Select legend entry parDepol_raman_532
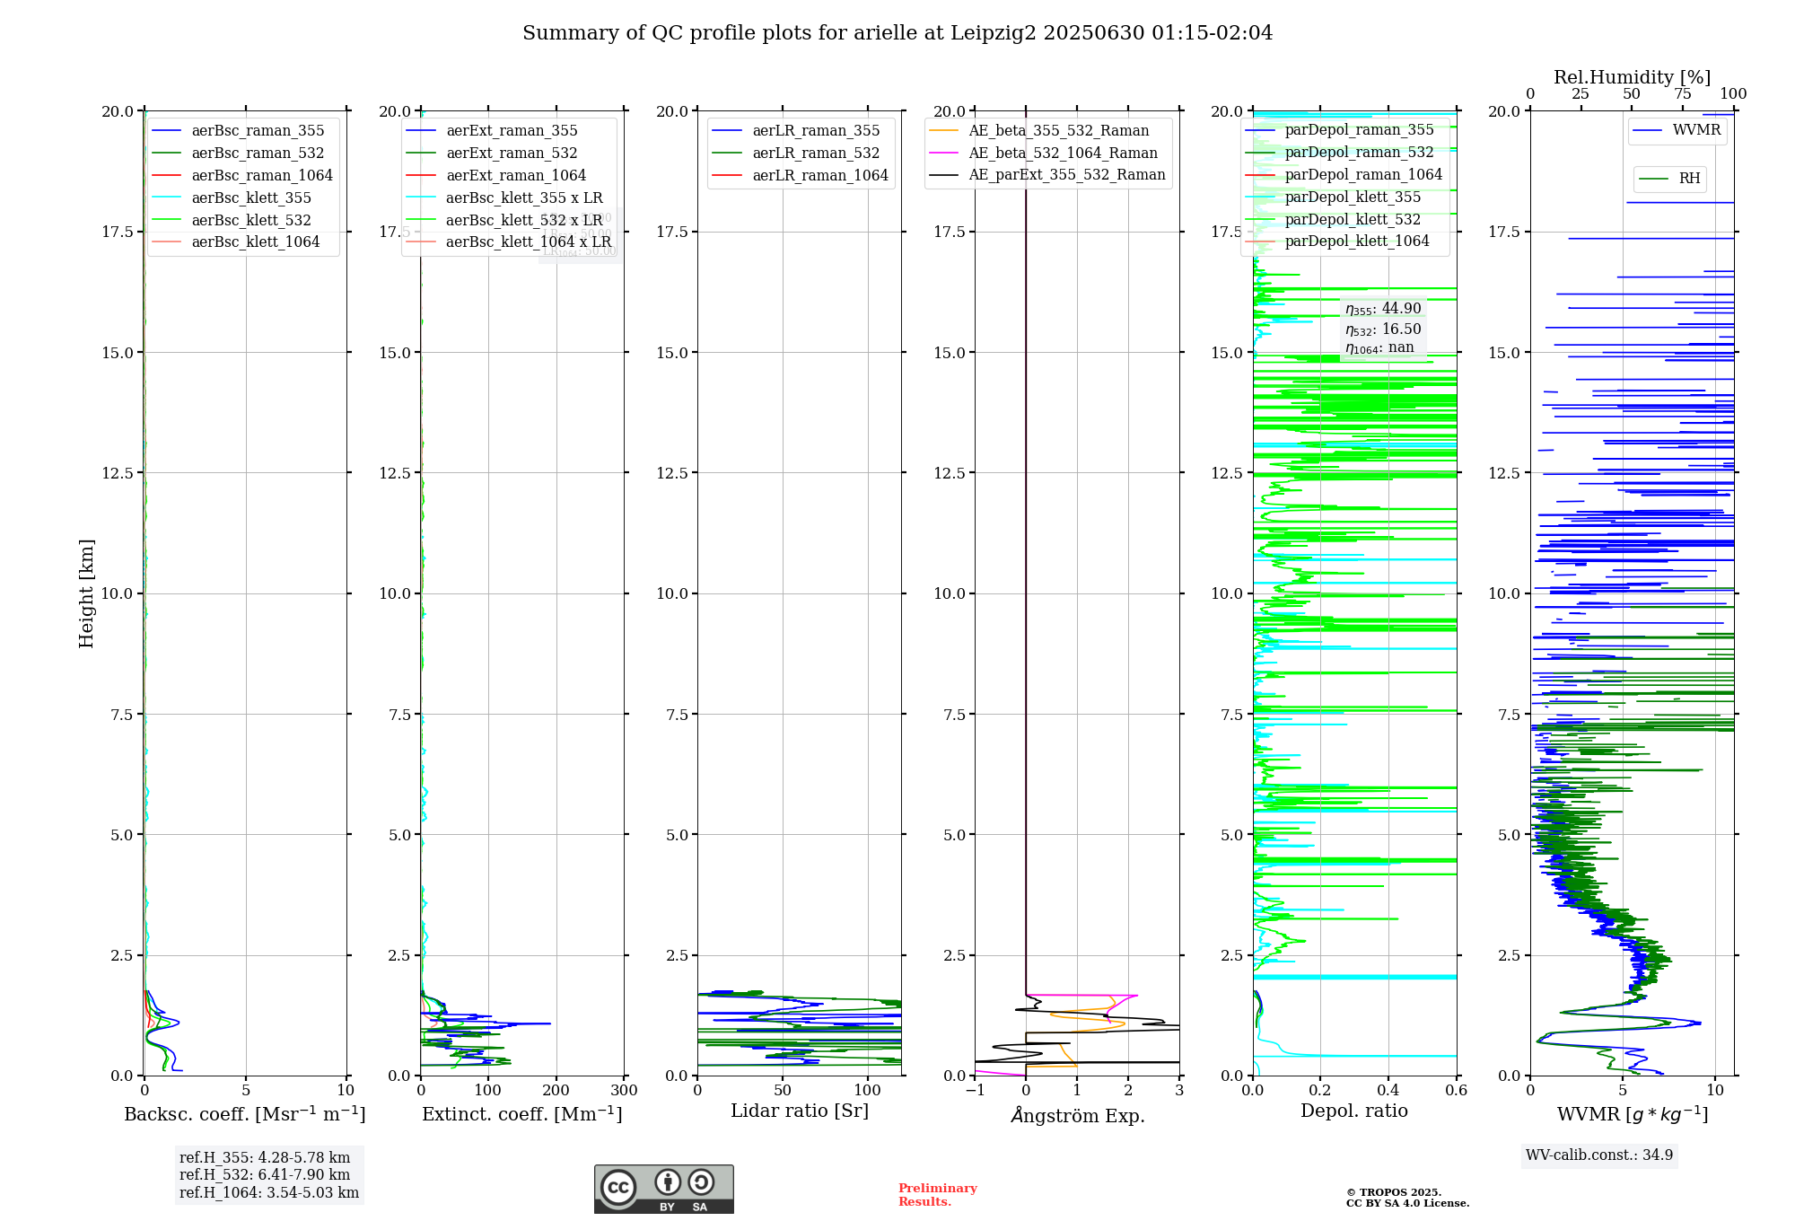This screenshot has width=1795, height=1221. coord(1340,153)
